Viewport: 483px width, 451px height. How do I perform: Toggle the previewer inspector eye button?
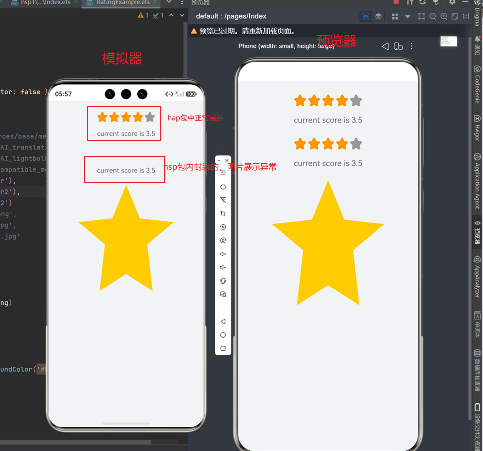366,16
